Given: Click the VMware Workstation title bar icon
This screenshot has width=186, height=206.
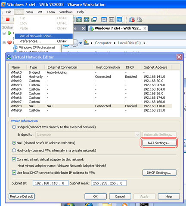Looking at the screenshot, I should tap(3, 4).
